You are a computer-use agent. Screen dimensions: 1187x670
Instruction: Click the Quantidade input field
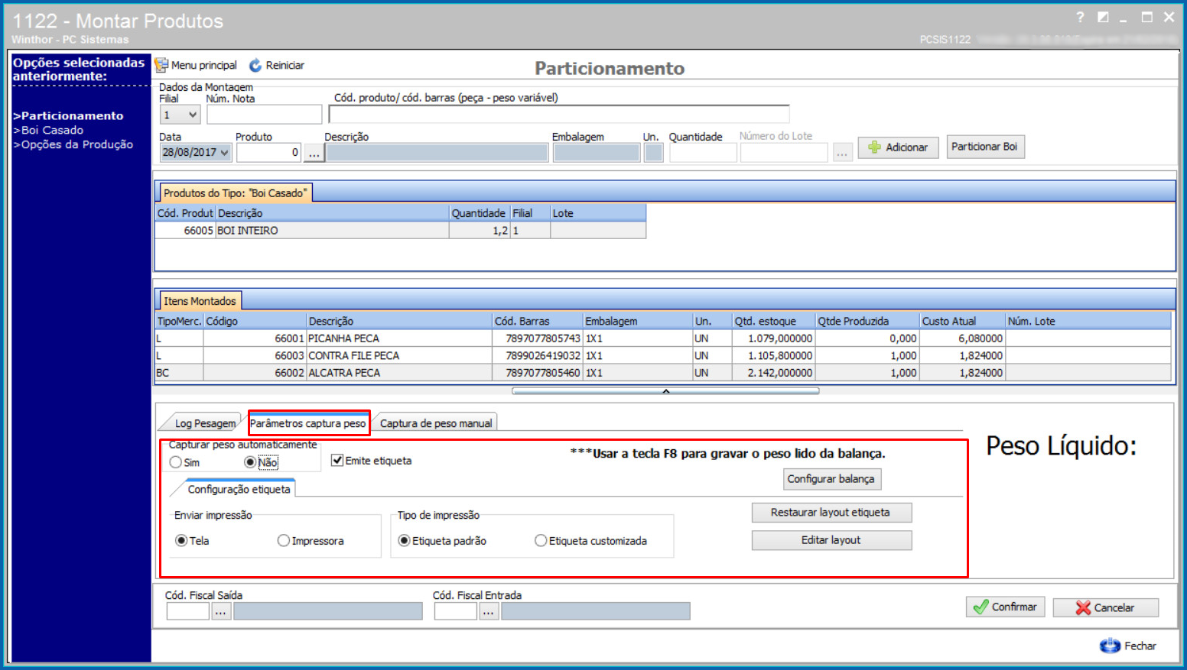[x=703, y=153]
